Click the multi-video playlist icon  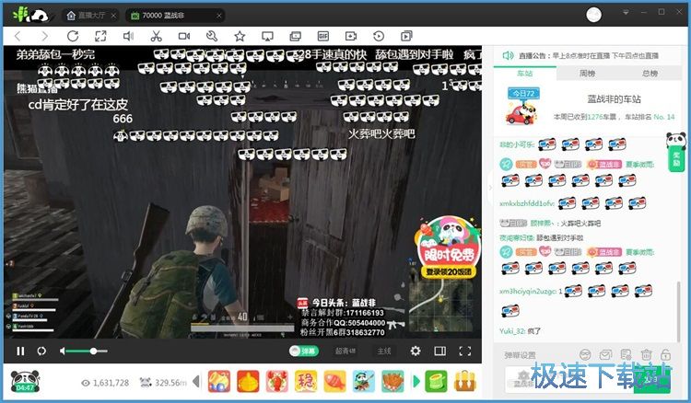406,36
